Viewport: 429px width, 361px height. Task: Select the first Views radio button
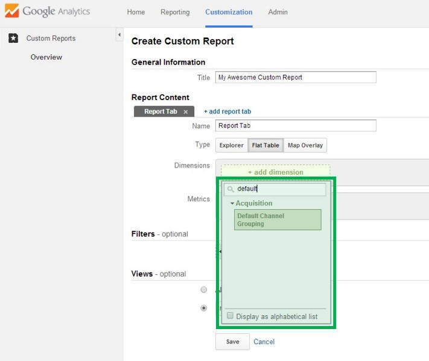(204, 290)
